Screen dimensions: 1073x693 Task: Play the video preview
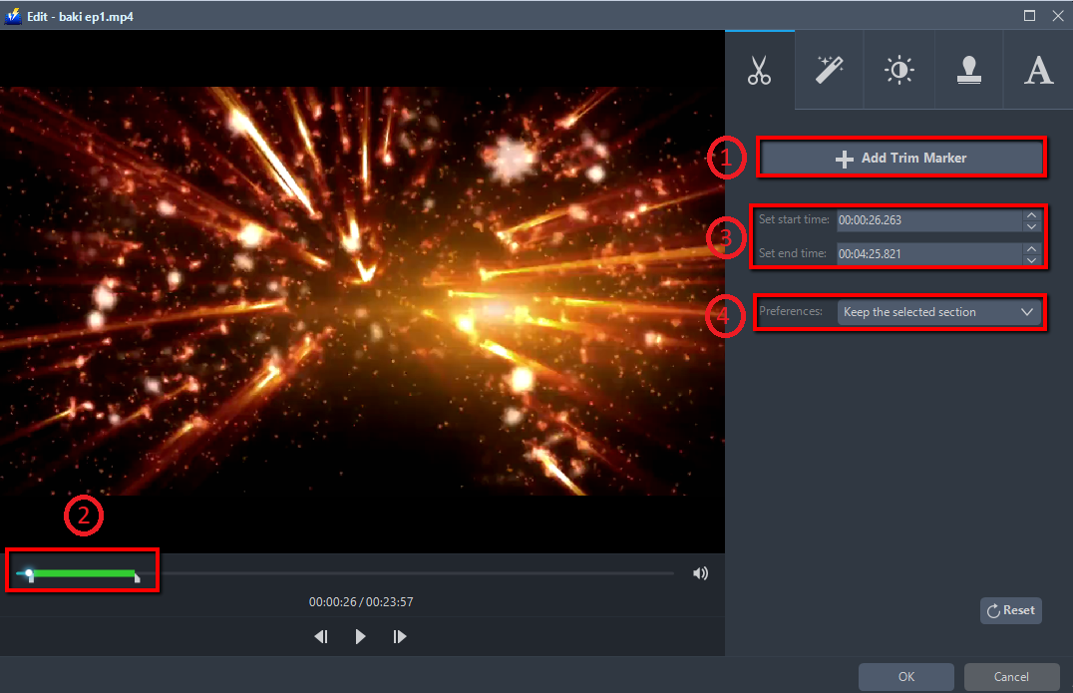tap(360, 636)
